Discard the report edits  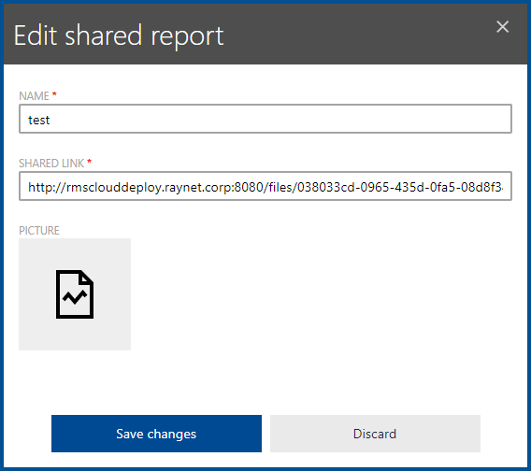pyautogui.click(x=375, y=434)
